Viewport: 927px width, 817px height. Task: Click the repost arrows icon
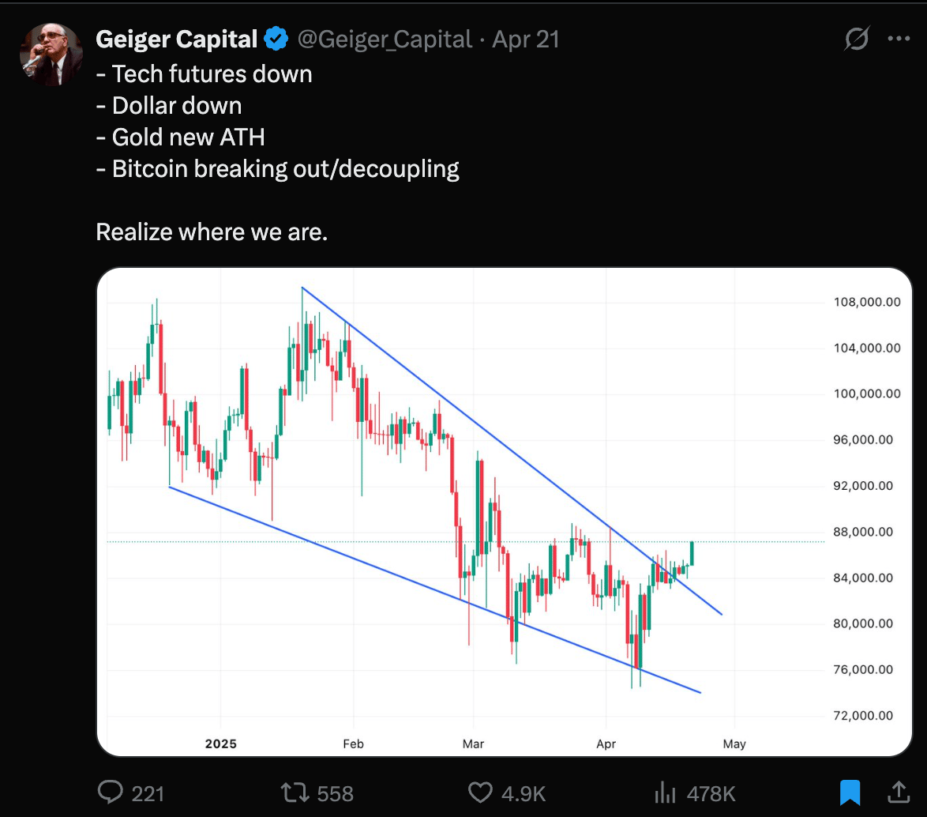click(295, 793)
